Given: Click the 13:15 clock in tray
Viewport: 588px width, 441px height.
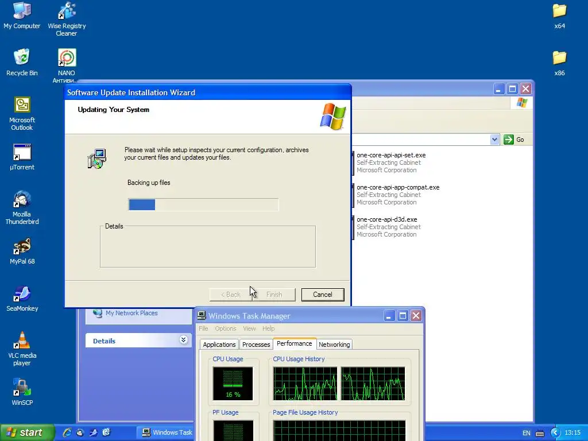Looking at the screenshot, I should (x=572, y=432).
